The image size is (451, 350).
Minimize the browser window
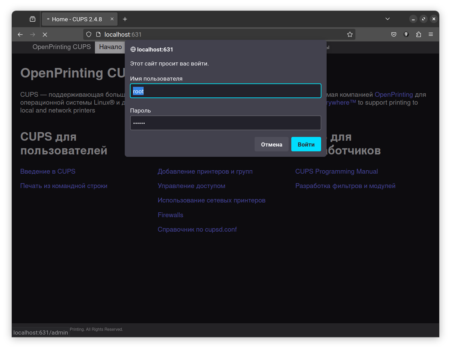coord(413,19)
